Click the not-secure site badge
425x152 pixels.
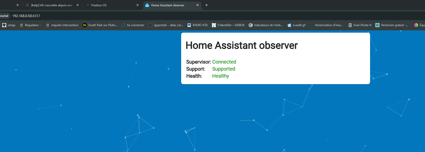point(4,16)
